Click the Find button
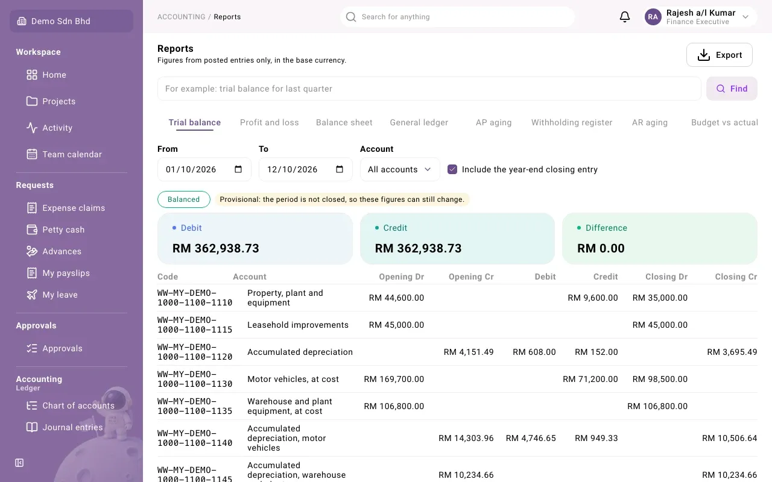 [x=732, y=89]
